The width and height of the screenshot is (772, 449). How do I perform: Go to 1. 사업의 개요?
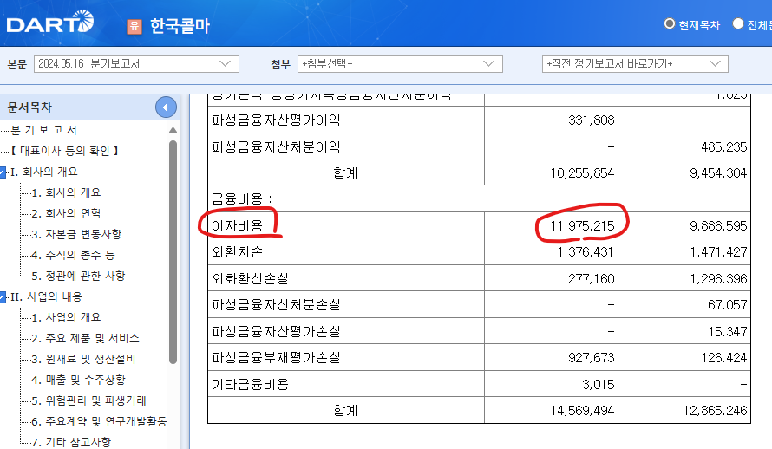(66, 317)
